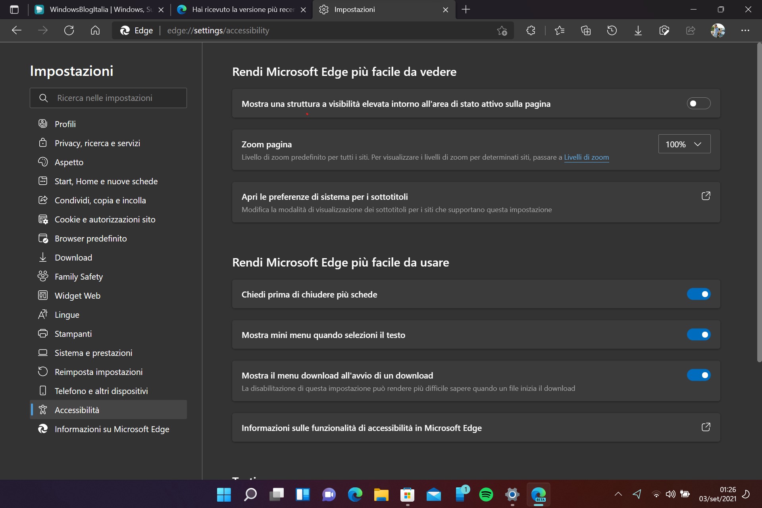The height and width of the screenshot is (508, 762).
Task: Open the vertical tabs actions icon
Action: 14,10
